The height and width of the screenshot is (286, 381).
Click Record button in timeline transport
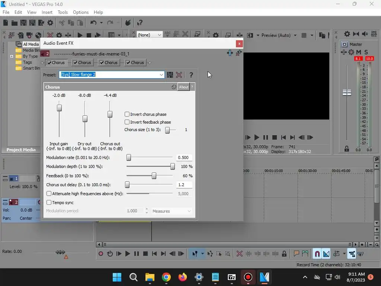click(101, 254)
